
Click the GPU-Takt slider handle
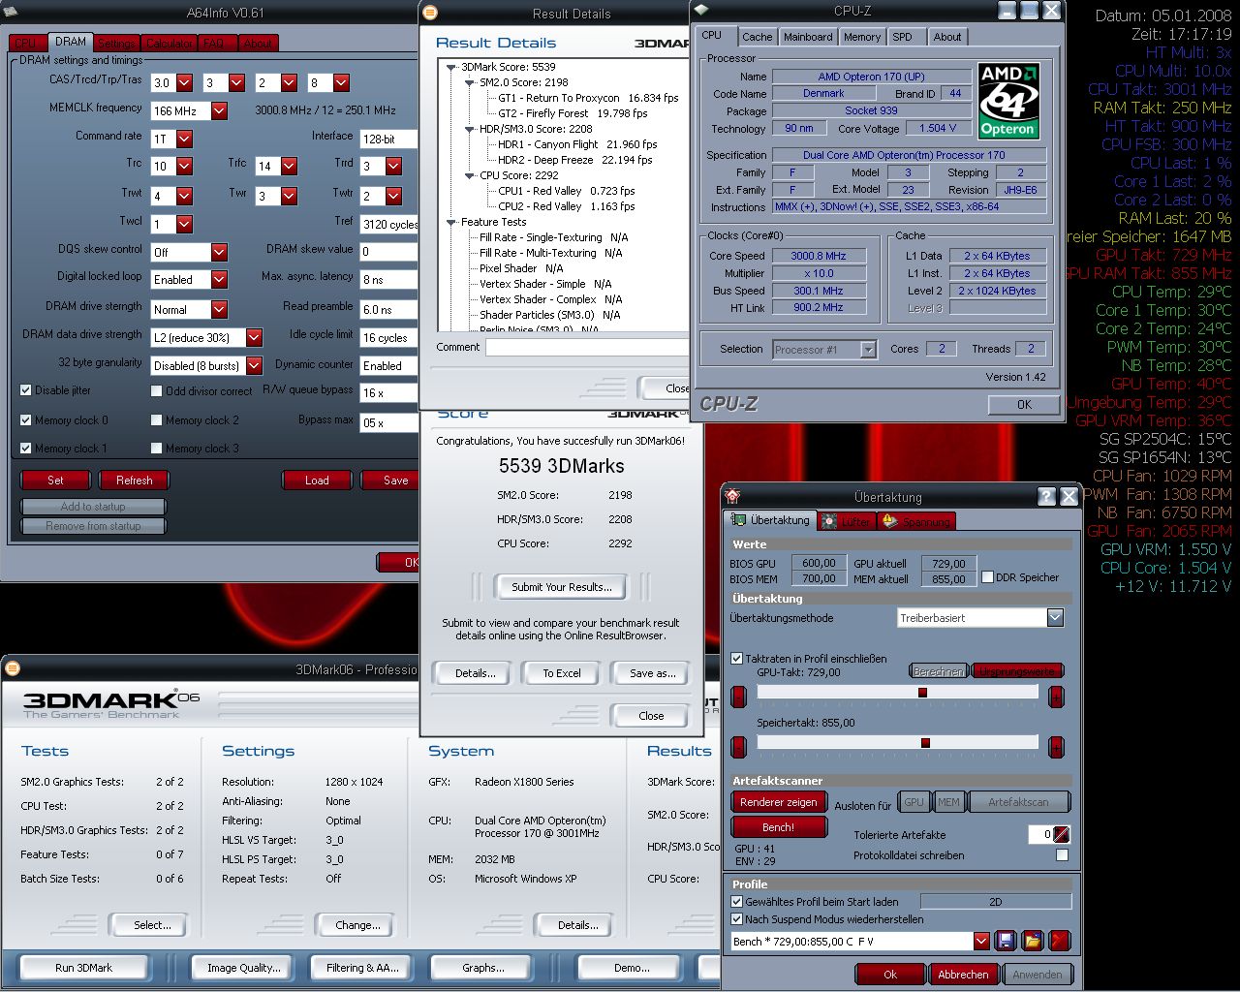(922, 693)
